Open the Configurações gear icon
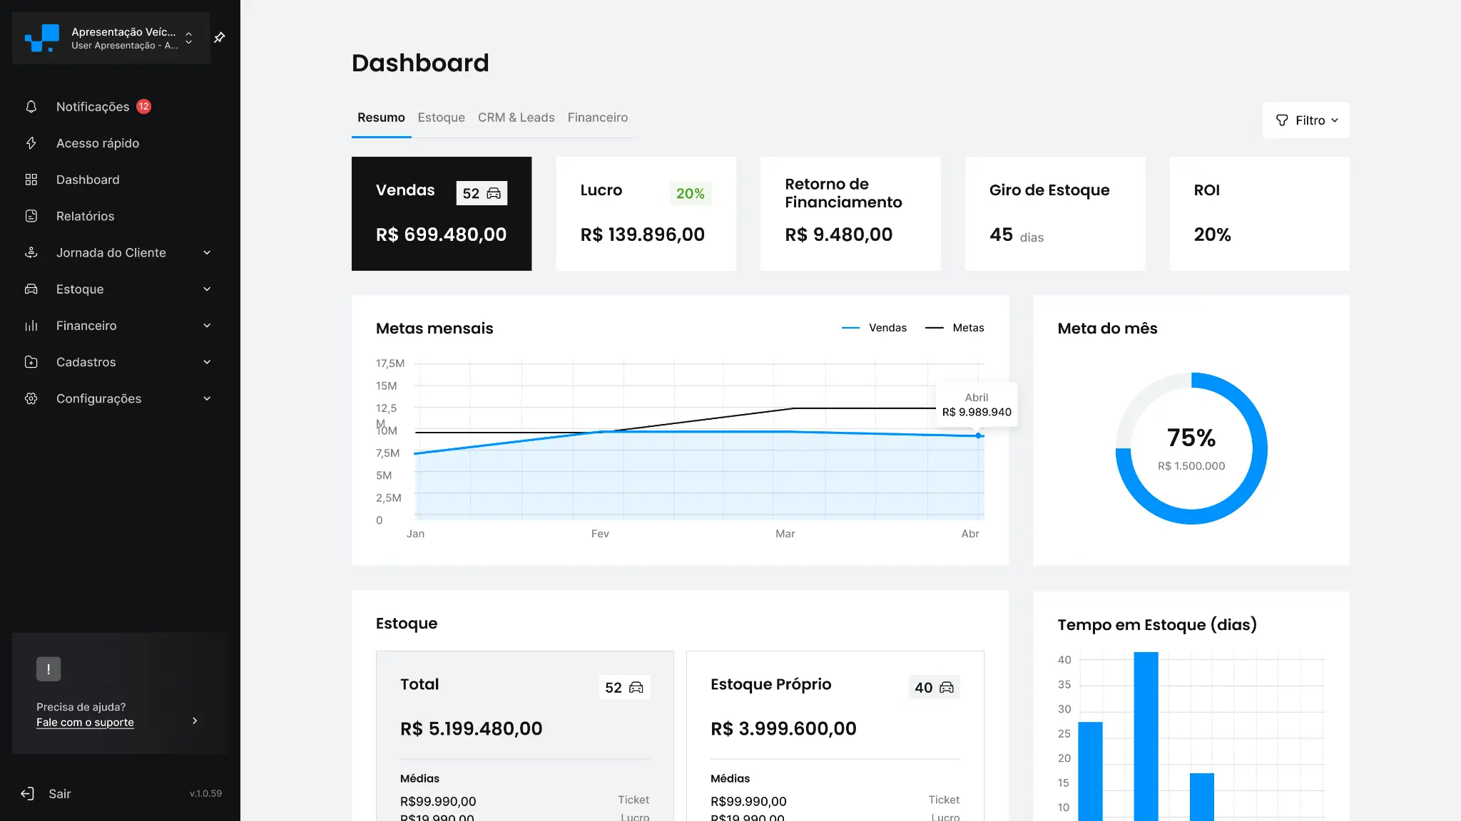 (x=31, y=398)
